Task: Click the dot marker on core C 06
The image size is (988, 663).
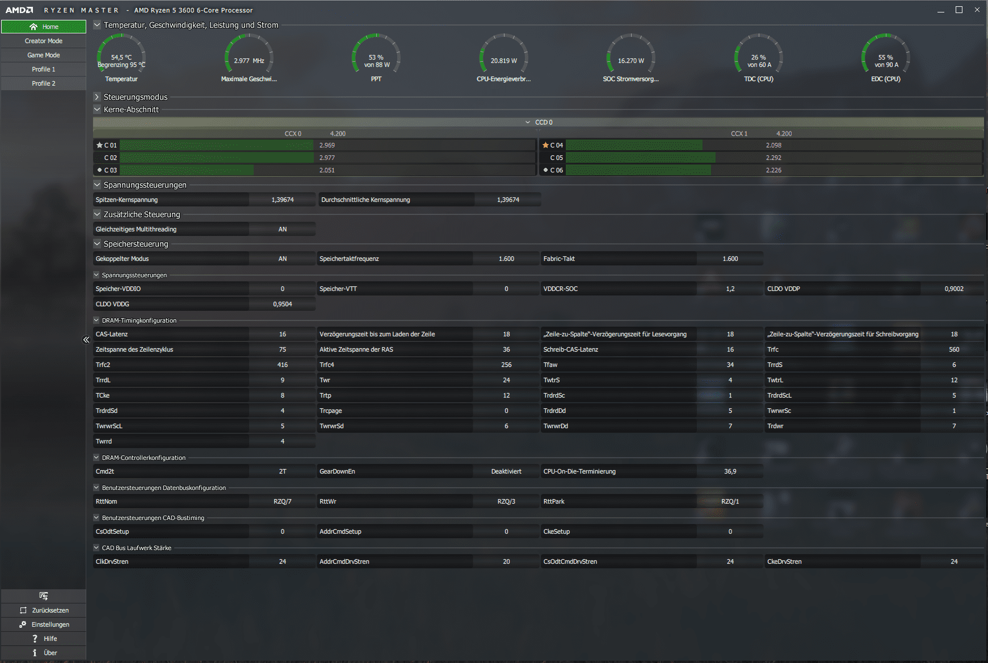Action: 545,170
